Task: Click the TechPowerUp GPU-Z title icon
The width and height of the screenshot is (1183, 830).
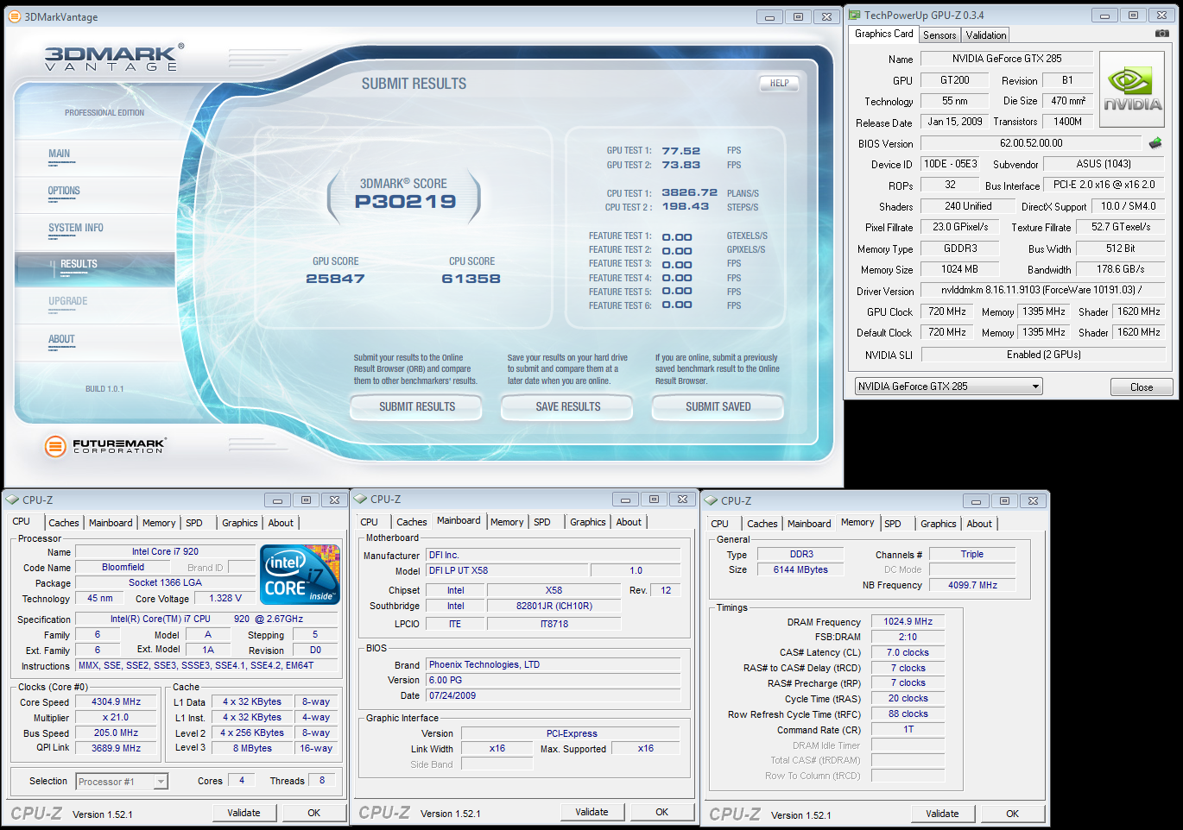Action: (854, 15)
